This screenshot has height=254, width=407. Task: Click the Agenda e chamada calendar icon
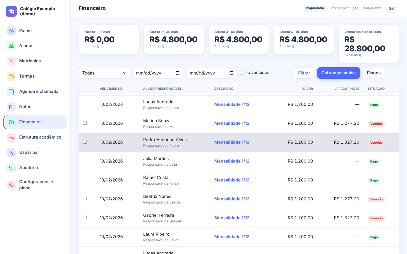(11, 91)
